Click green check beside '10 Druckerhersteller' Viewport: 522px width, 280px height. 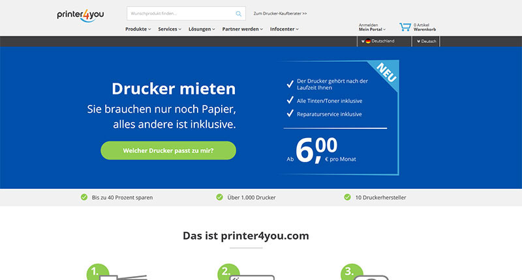point(346,197)
